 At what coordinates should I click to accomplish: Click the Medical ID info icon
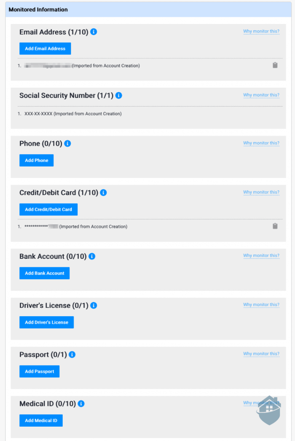click(83, 403)
